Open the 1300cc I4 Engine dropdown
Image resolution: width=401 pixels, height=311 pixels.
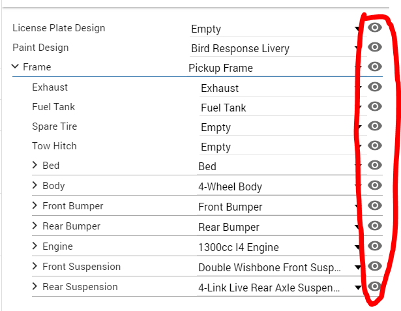[x=279, y=247]
